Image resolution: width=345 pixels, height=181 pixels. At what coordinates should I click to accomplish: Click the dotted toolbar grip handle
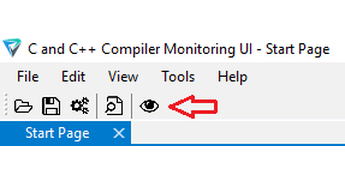(x=6, y=105)
